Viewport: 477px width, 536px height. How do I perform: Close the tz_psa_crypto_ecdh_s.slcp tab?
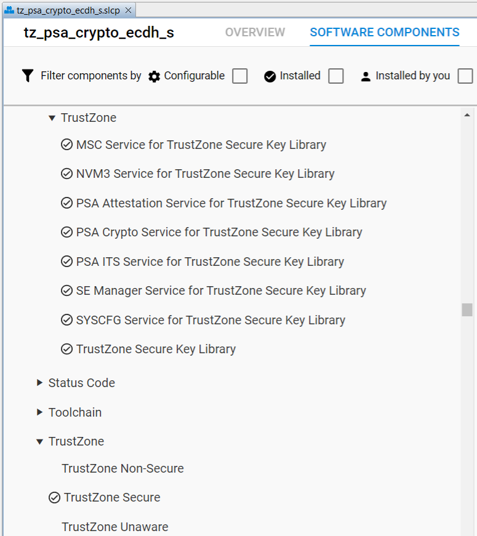[x=128, y=10]
